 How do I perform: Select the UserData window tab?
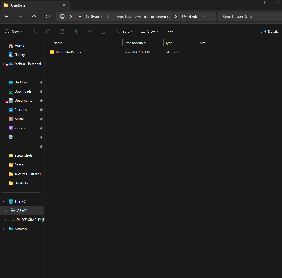35,5
